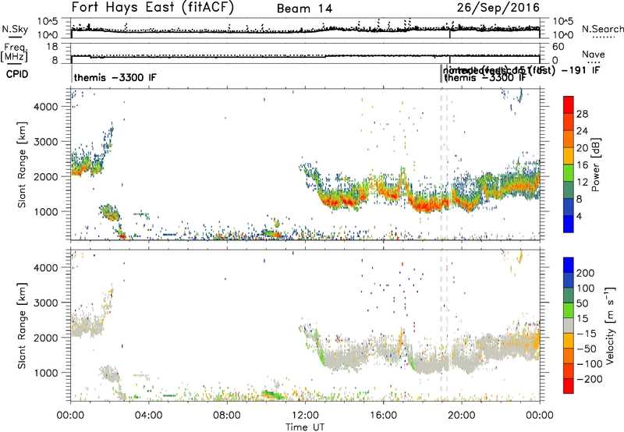Click the '04:00' time axis tick label
Screen dimensions: 624x432
148,416
